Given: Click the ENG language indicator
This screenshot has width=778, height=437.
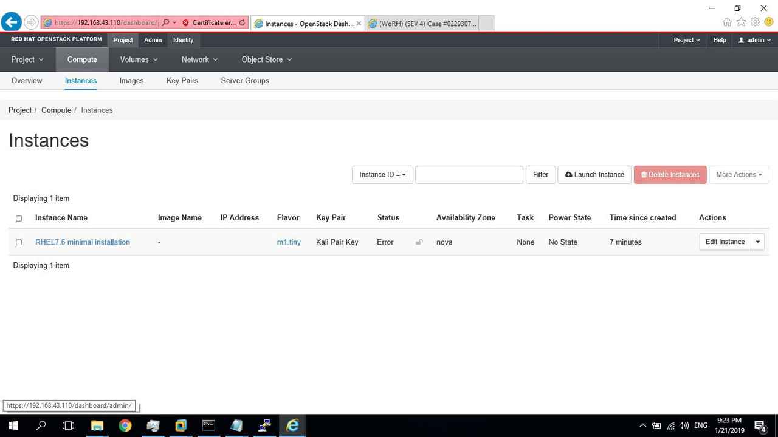Looking at the screenshot, I should click(x=700, y=425).
